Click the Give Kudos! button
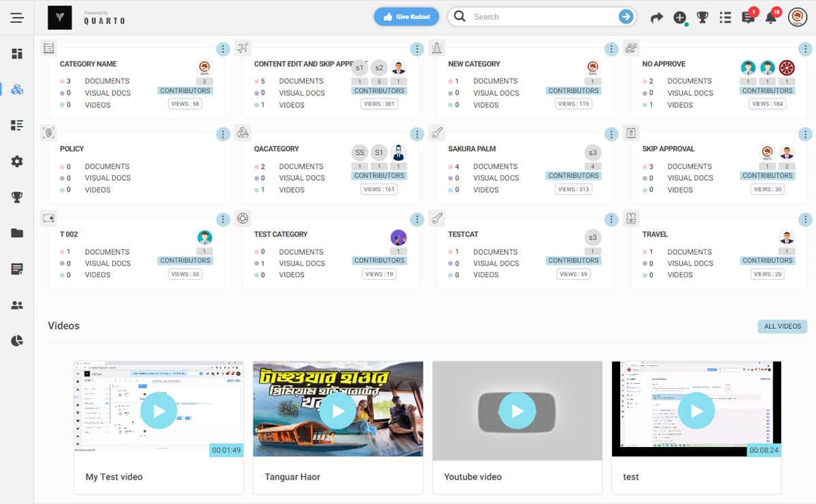The image size is (816, 504). 407,17
